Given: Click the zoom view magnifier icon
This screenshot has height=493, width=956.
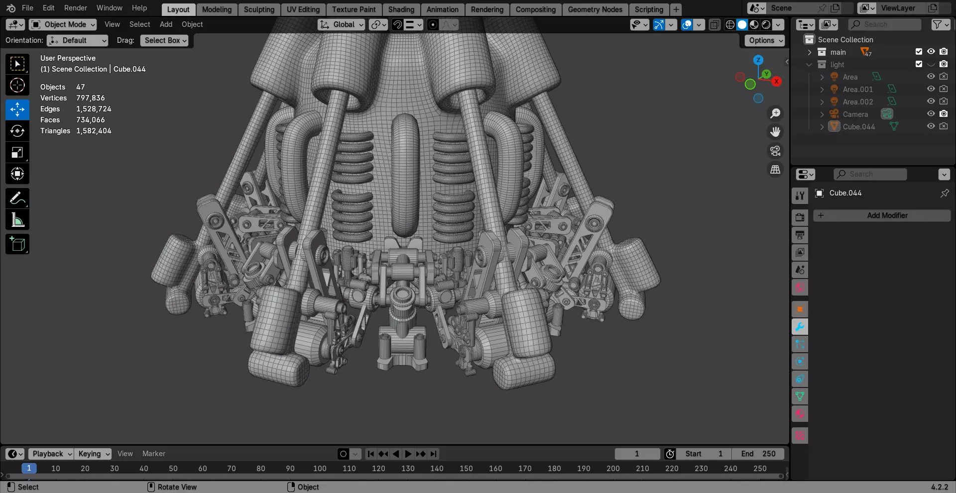Looking at the screenshot, I should [775, 113].
